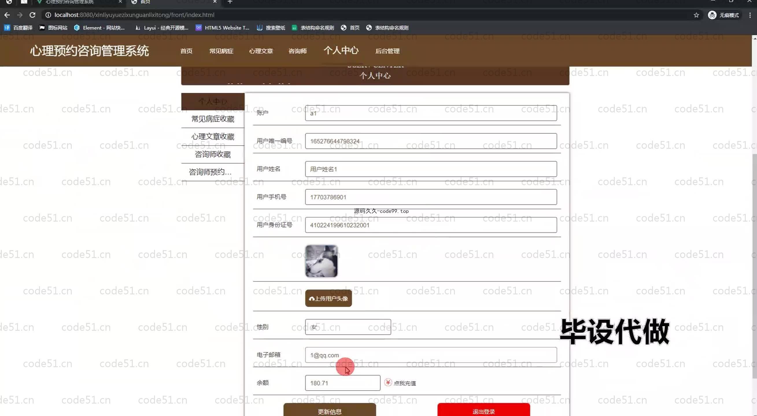
Task: Open the first 表结构命名规则 bookmark with green icon
Action: tap(313, 28)
